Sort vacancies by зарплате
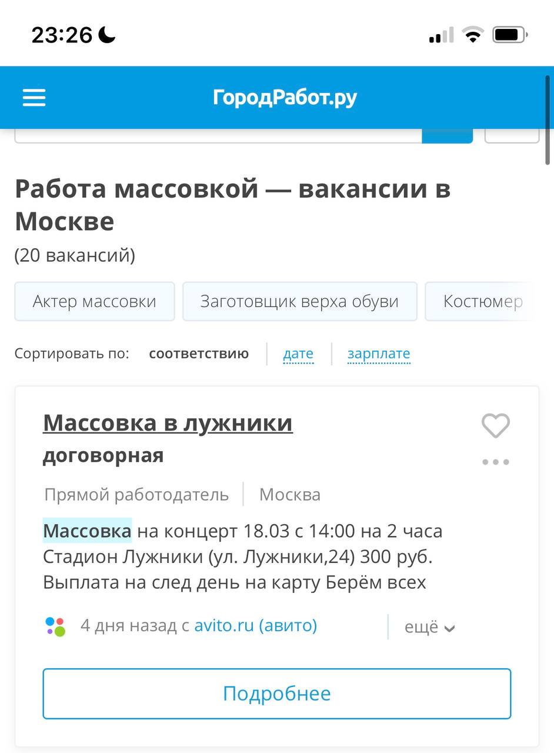 click(x=379, y=354)
